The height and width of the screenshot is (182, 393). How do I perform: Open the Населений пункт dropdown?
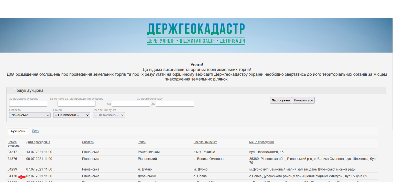pyautogui.click(x=109, y=115)
